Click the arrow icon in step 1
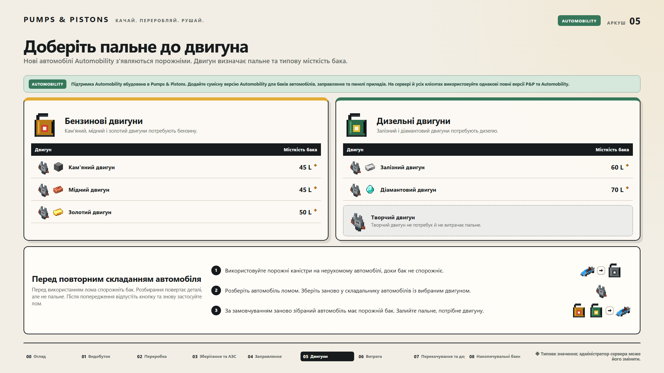Image resolution: width=664 pixels, height=373 pixels. (601, 270)
